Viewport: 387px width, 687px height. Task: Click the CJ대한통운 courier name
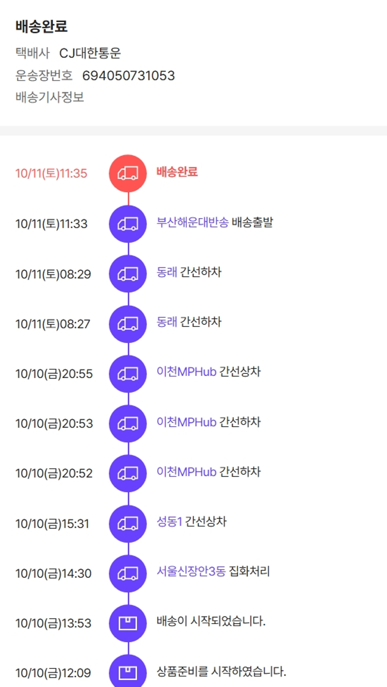point(90,53)
